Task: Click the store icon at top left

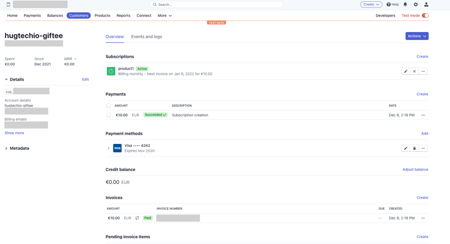Action: 8,4
